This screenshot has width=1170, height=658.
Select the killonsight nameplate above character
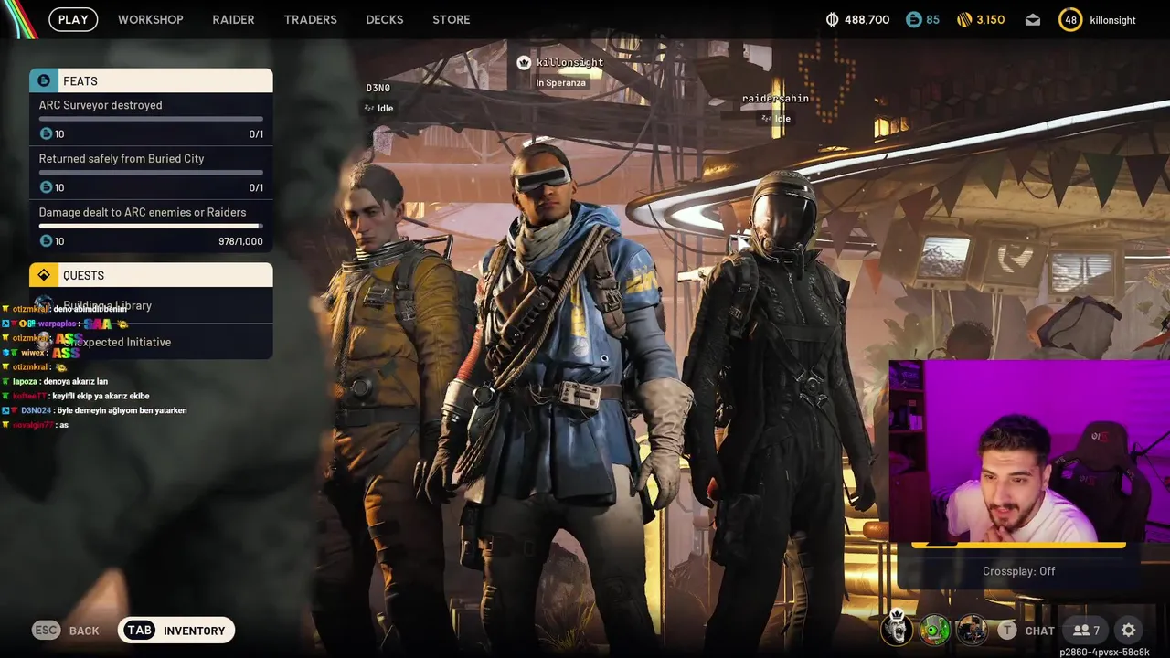569,62
